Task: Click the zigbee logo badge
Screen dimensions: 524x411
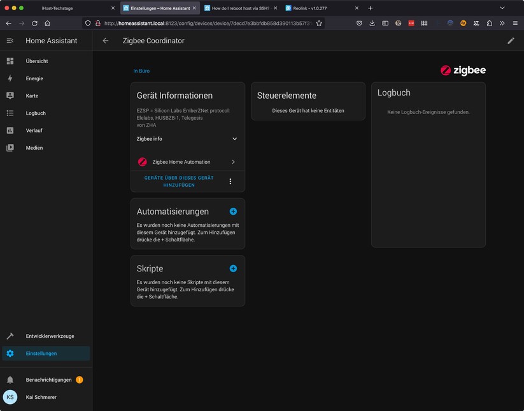Action: tap(463, 70)
